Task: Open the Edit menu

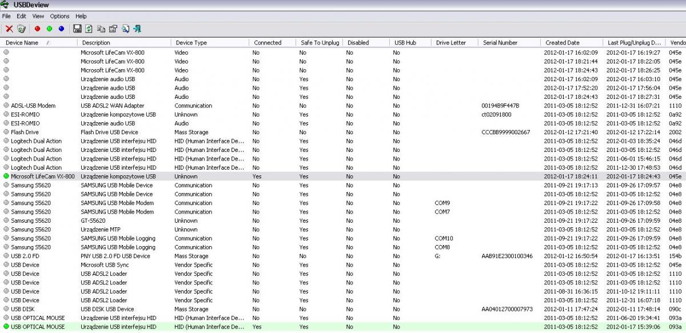Action: tap(22, 17)
